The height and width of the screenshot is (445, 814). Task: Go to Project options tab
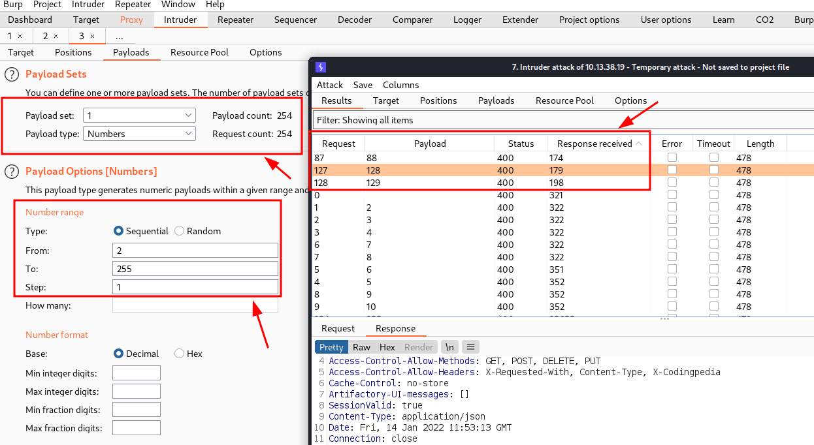(589, 20)
